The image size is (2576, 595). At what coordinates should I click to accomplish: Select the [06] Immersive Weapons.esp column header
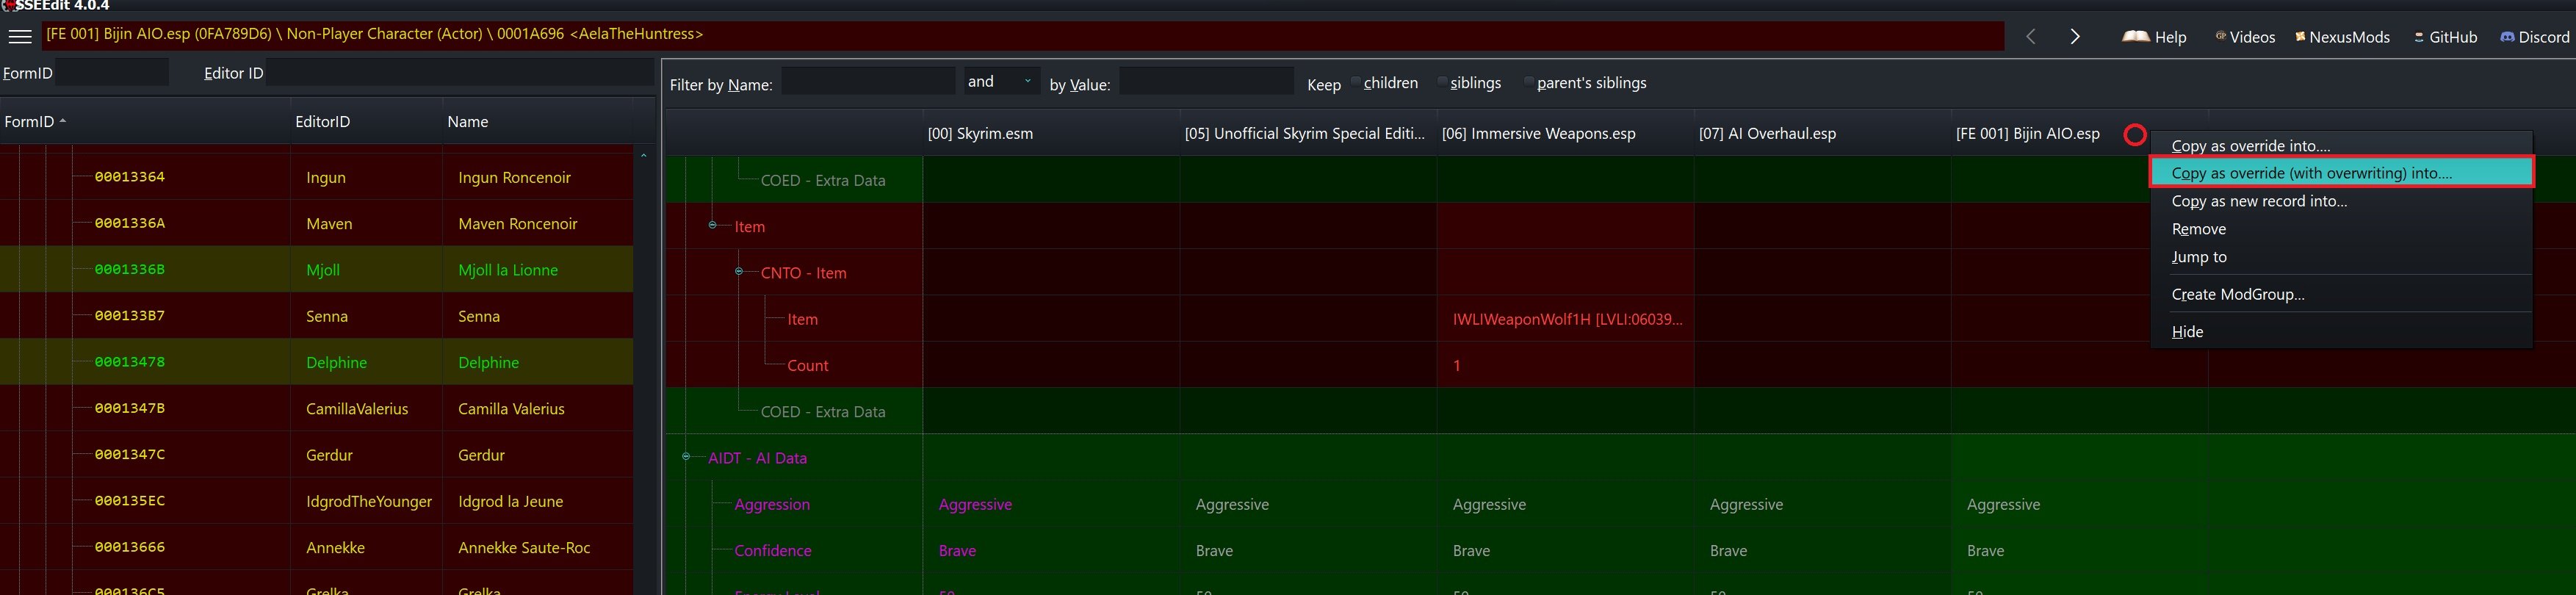click(x=1565, y=133)
